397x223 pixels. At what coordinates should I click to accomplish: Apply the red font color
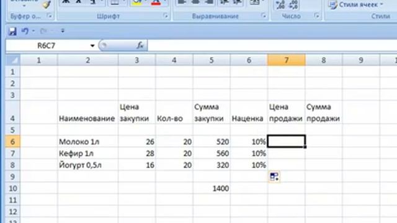click(x=156, y=3)
